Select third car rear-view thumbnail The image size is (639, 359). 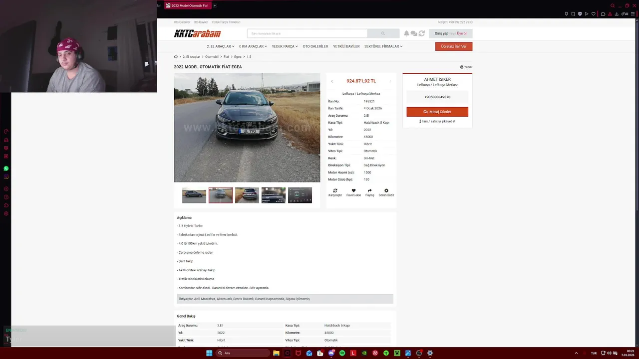(247, 195)
